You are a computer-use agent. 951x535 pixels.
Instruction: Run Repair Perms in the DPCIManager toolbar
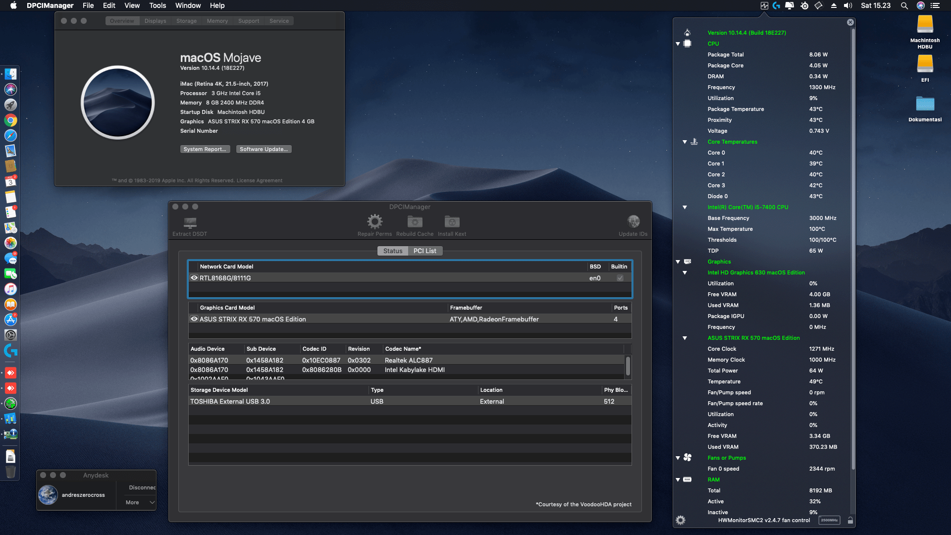[375, 221]
